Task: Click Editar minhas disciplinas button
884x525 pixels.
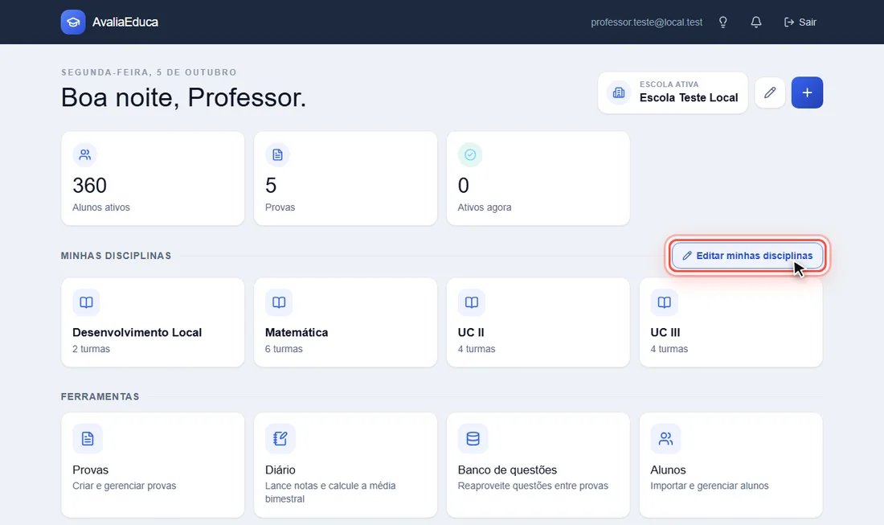Action: (x=747, y=256)
